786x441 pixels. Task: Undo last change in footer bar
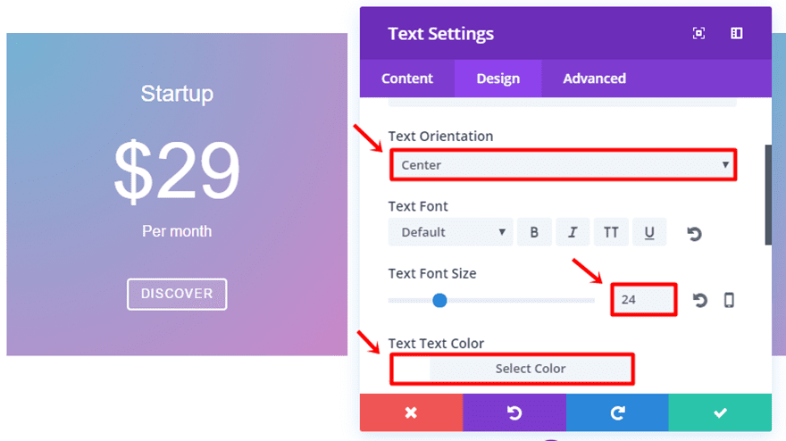514,412
